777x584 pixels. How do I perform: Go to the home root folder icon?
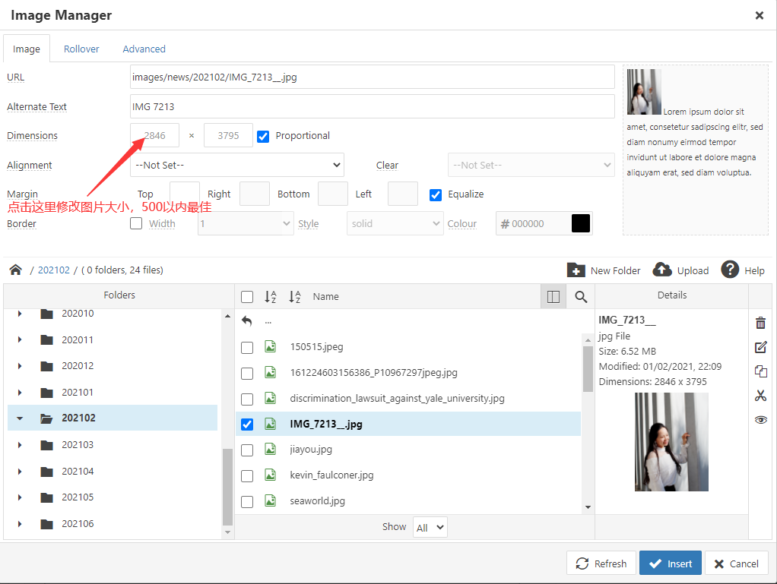15,270
